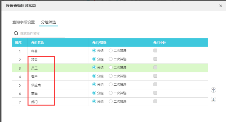The image size is (226, 122).
Task: Select 二次筛选 radio for 供应商 row
Action: click(x=111, y=84)
